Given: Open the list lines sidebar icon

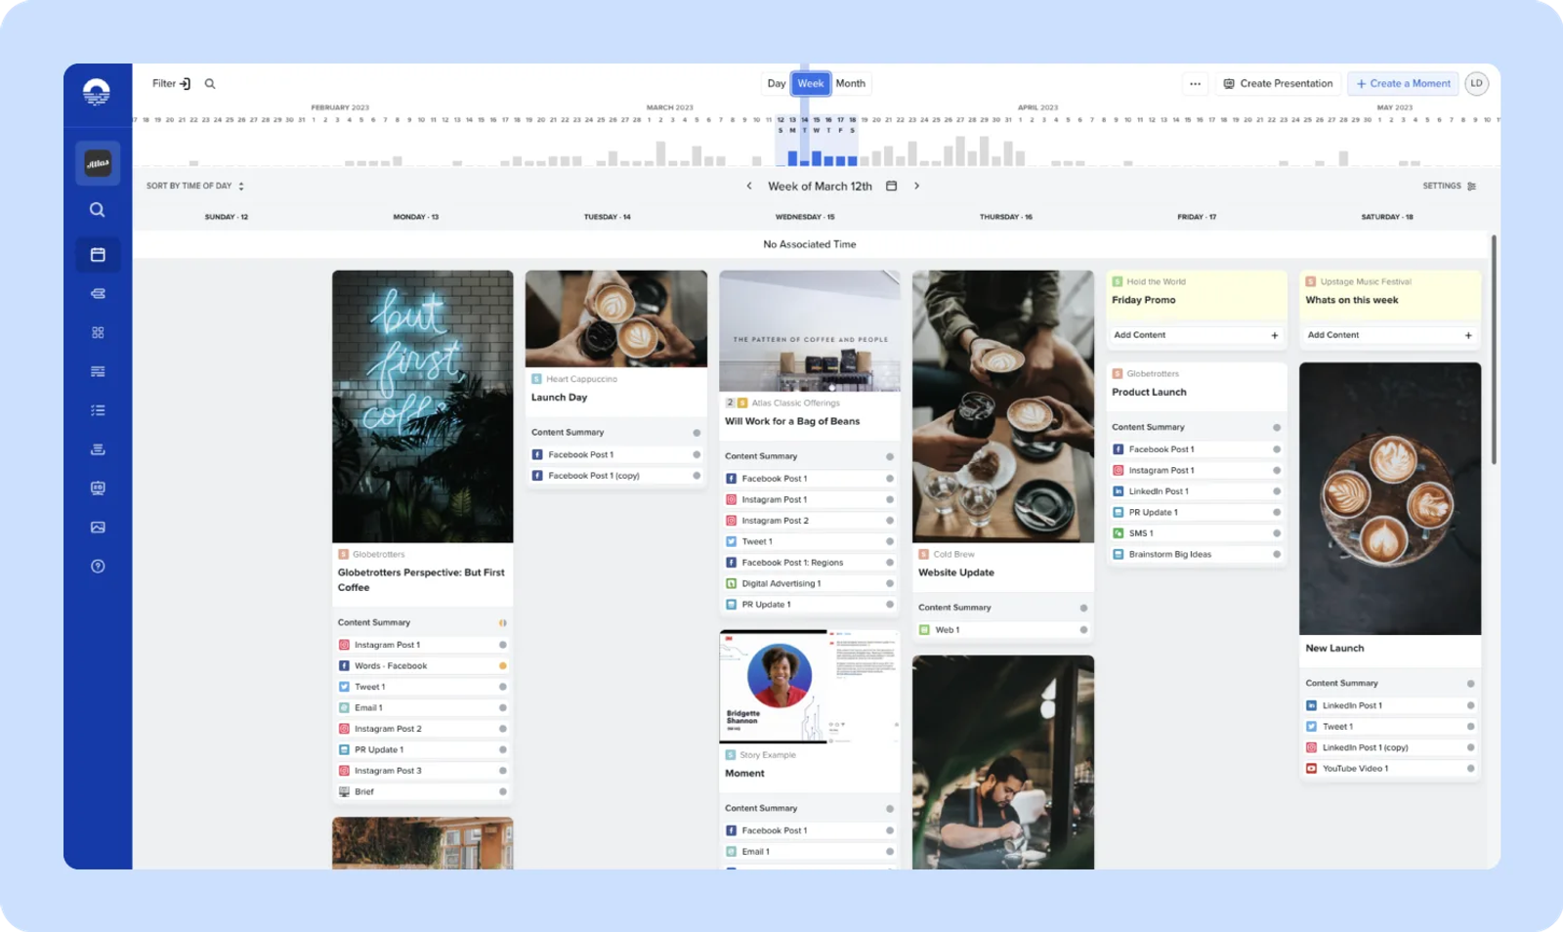Looking at the screenshot, I should coord(98,371).
